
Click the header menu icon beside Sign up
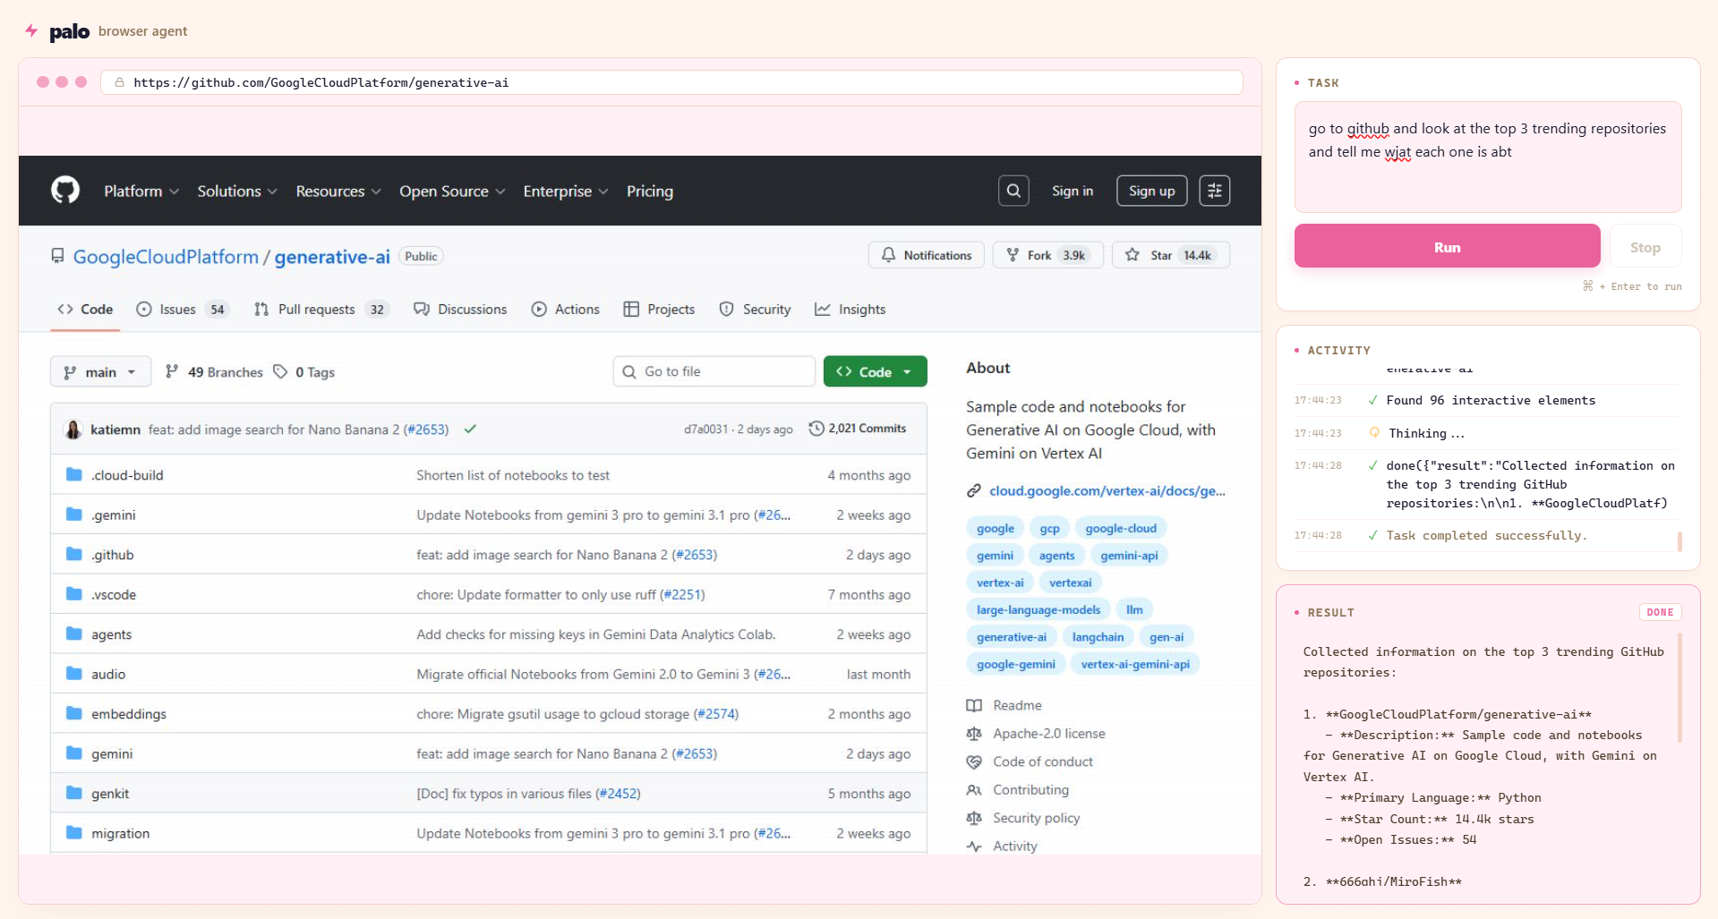1215,191
